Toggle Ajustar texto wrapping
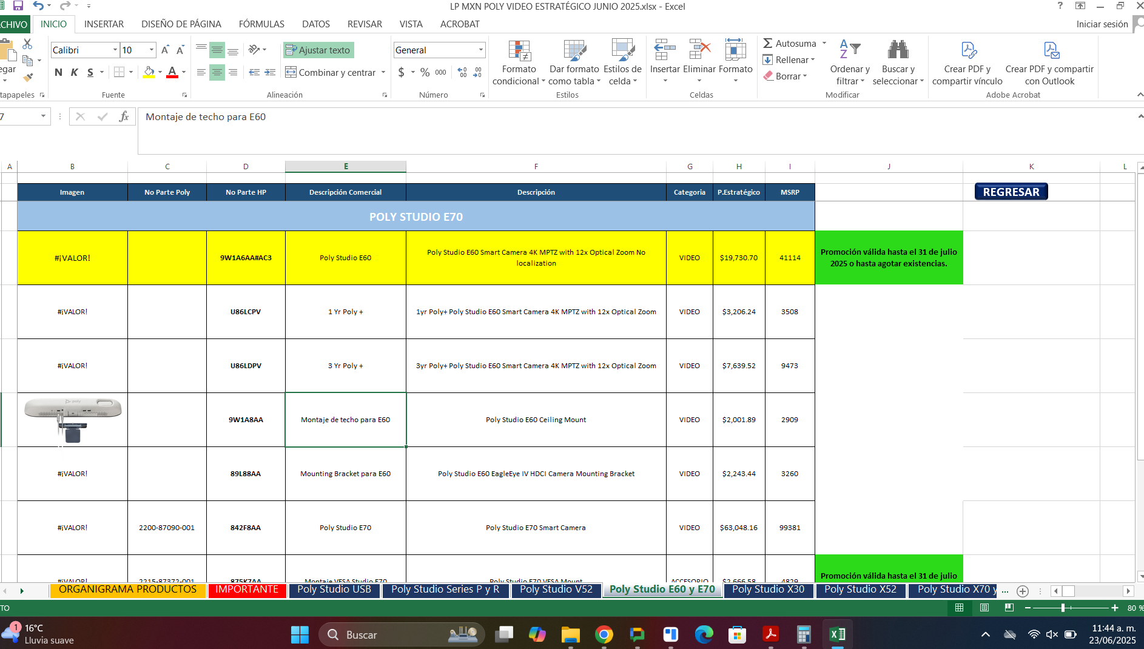This screenshot has width=1144, height=649. 318,50
